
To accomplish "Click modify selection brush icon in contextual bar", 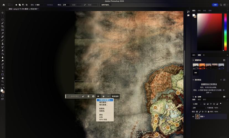I will point(83,96).
